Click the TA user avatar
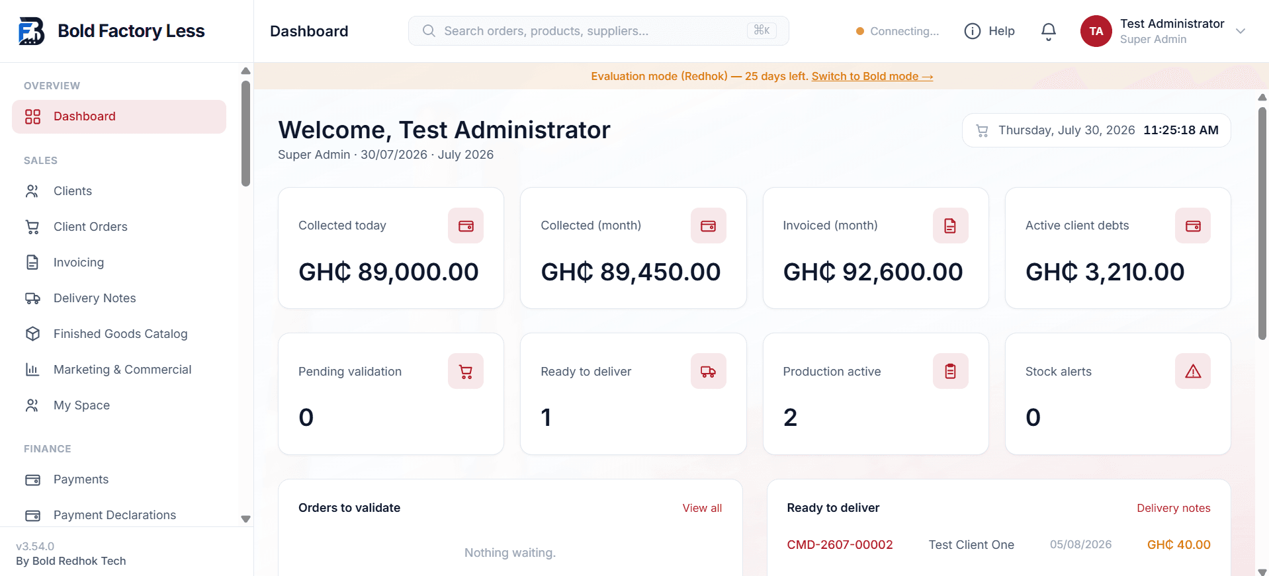The image size is (1269, 576). pos(1096,31)
